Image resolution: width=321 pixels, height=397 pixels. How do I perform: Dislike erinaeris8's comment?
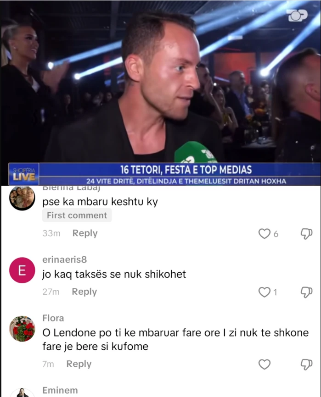306,292
